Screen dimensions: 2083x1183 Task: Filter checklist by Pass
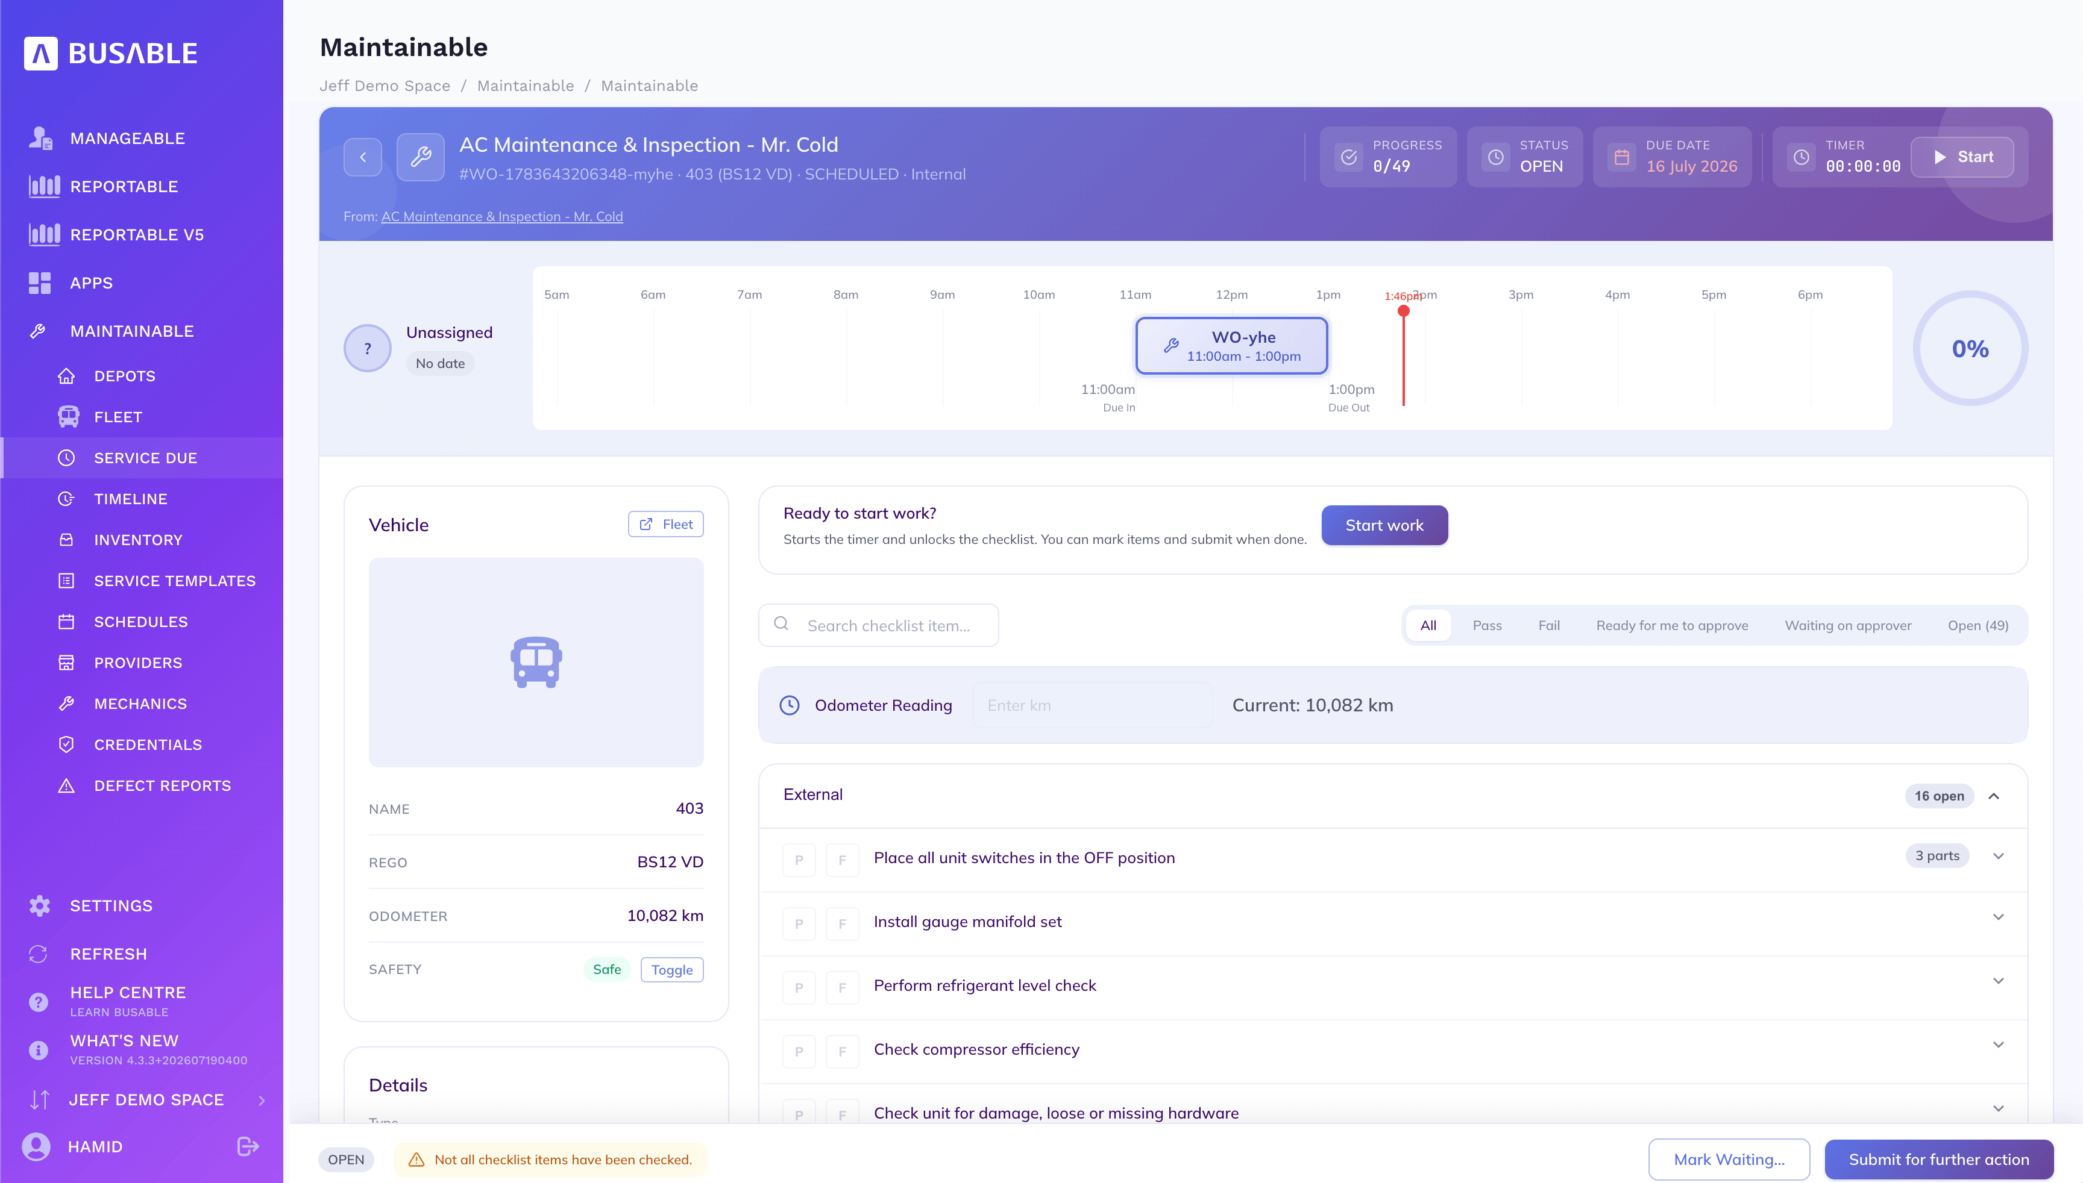pyautogui.click(x=1487, y=626)
